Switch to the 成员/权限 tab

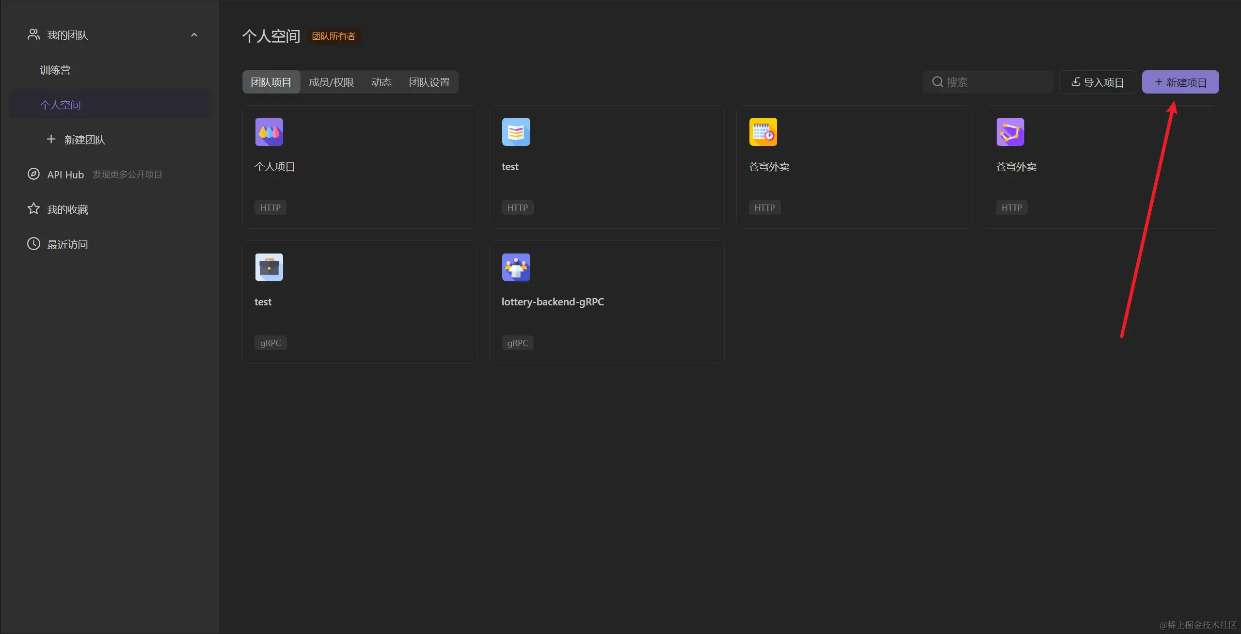331,82
